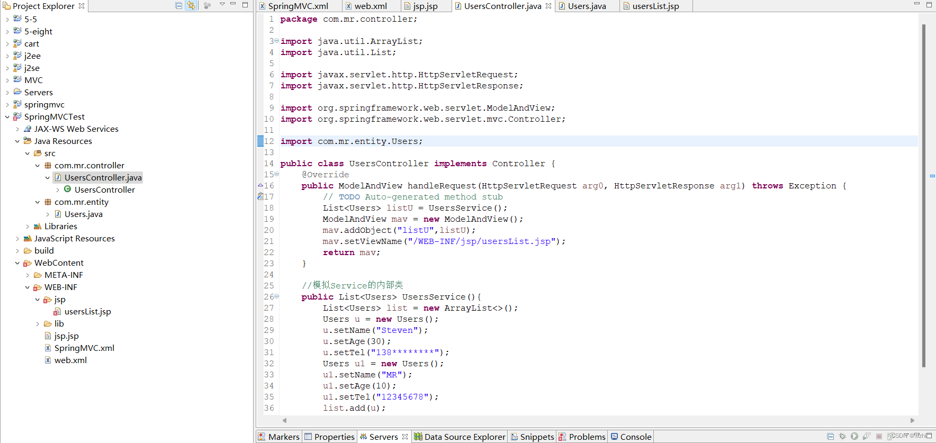Select the WebContent folder icon
This screenshot has width=936, height=443.
28,263
